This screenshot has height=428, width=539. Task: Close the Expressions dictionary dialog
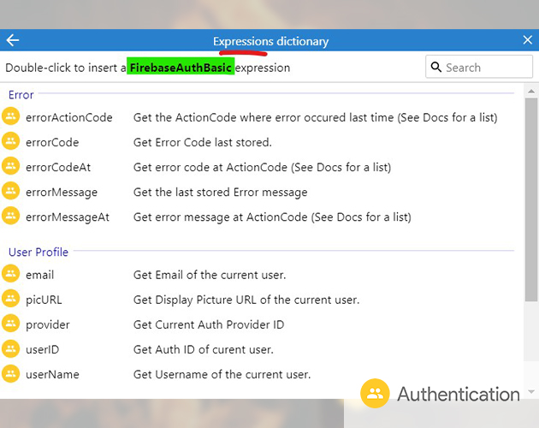527,40
